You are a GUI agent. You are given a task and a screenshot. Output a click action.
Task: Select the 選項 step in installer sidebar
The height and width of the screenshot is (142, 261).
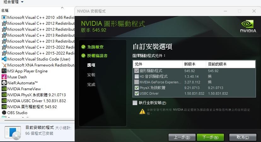(91, 65)
